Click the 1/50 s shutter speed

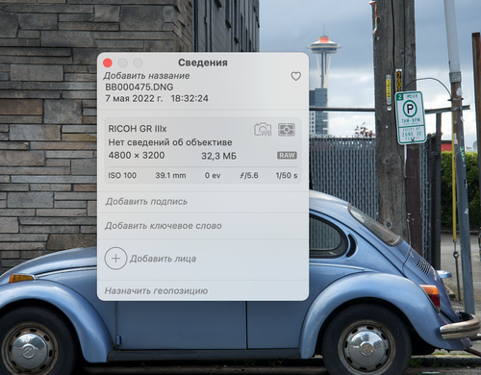tap(287, 175)
